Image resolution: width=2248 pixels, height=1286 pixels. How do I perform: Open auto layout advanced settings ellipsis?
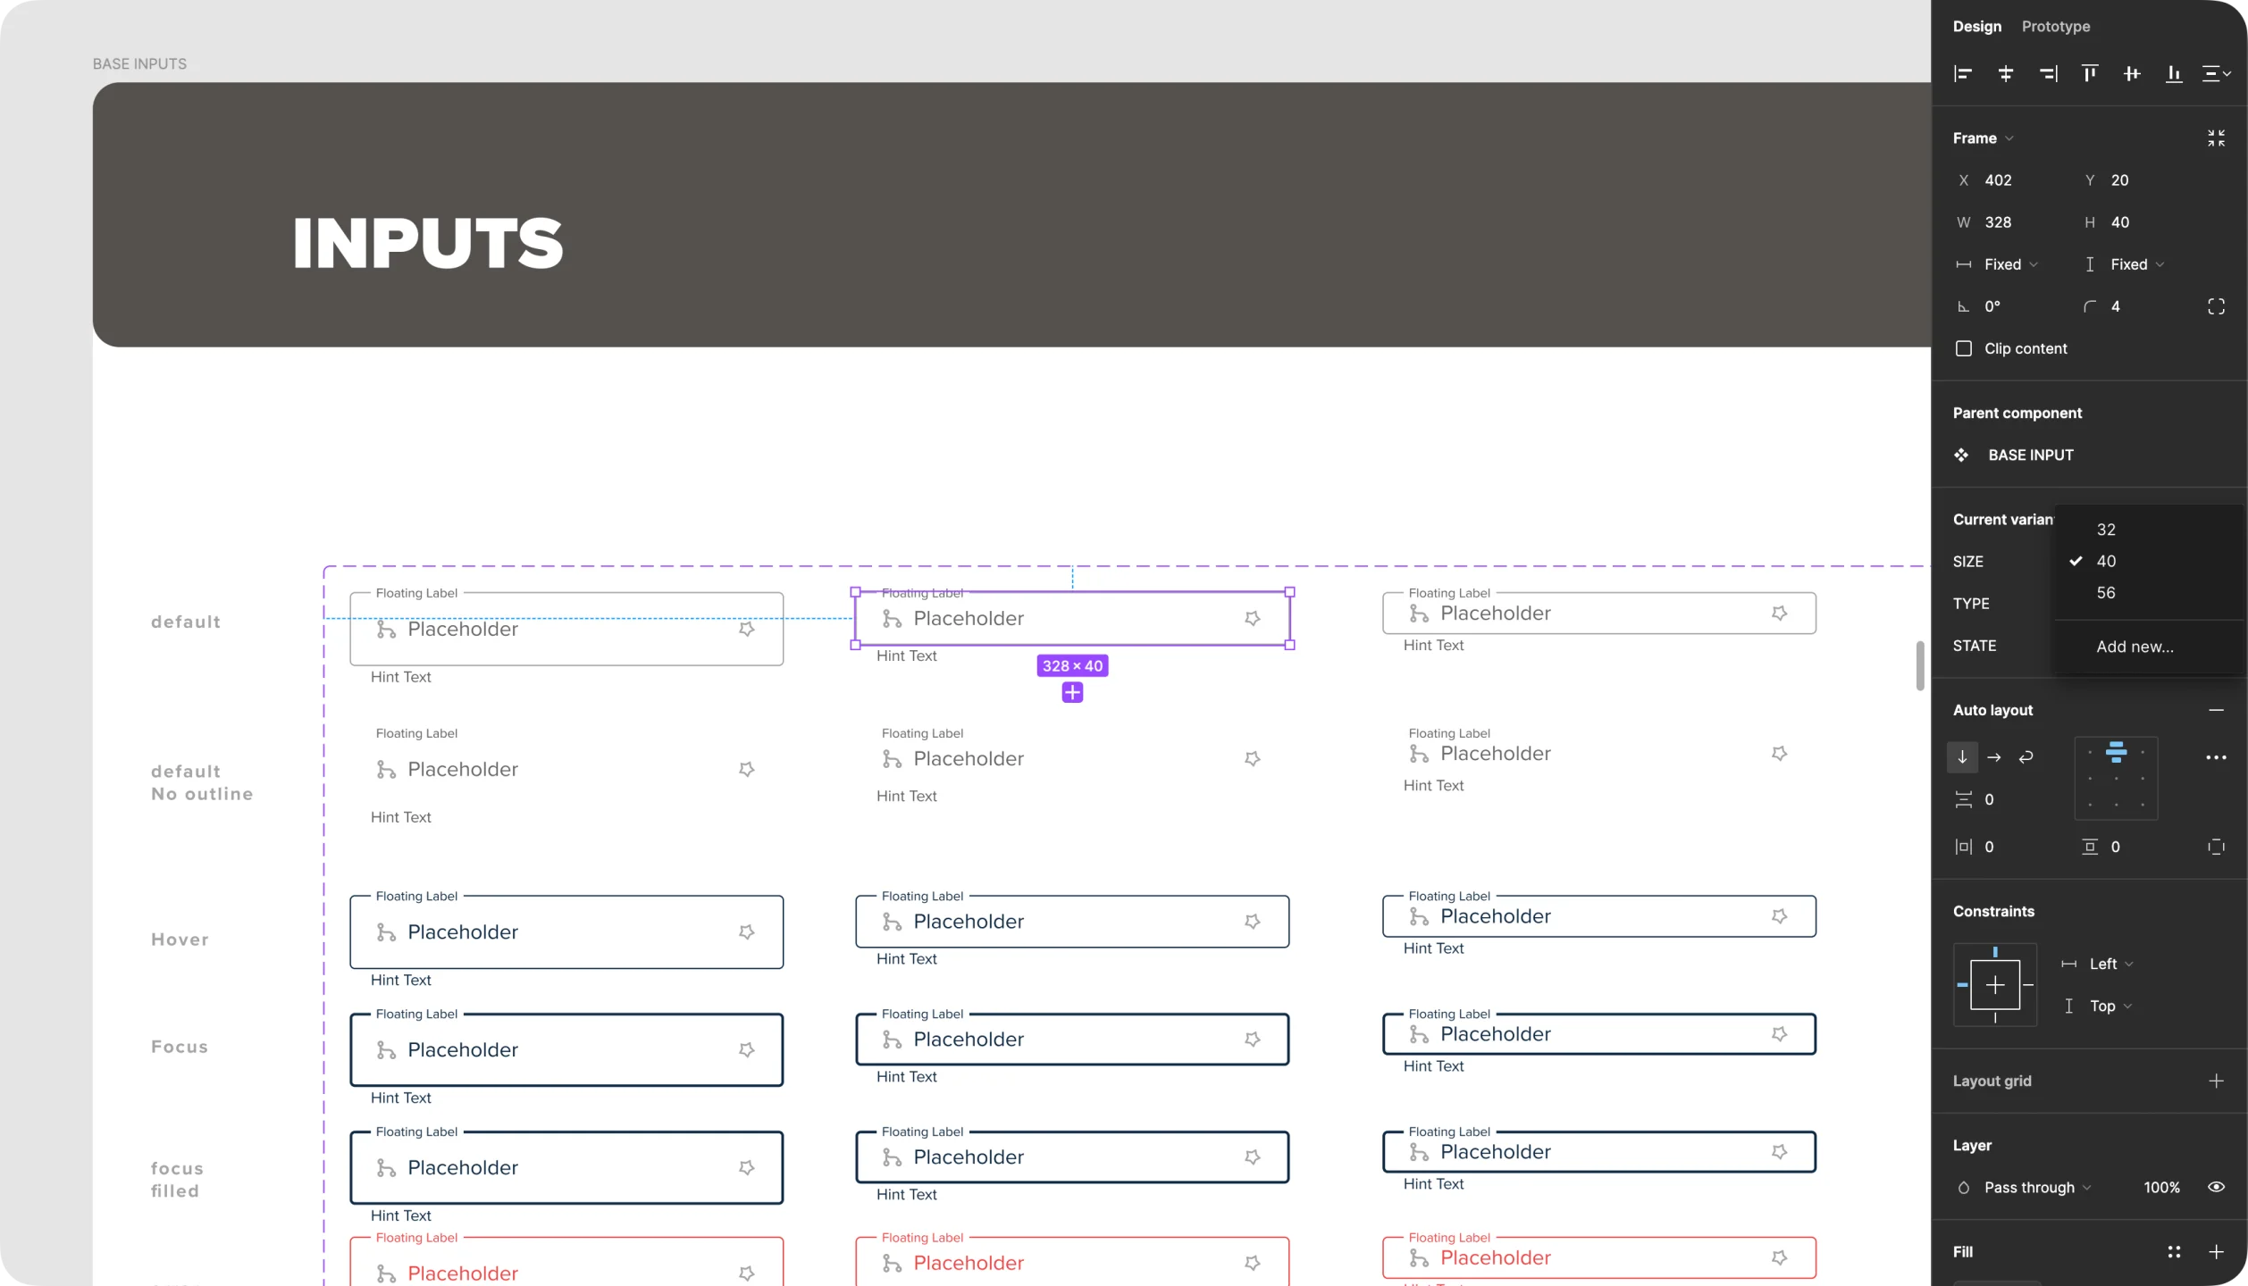click(x=2216, y=757)
